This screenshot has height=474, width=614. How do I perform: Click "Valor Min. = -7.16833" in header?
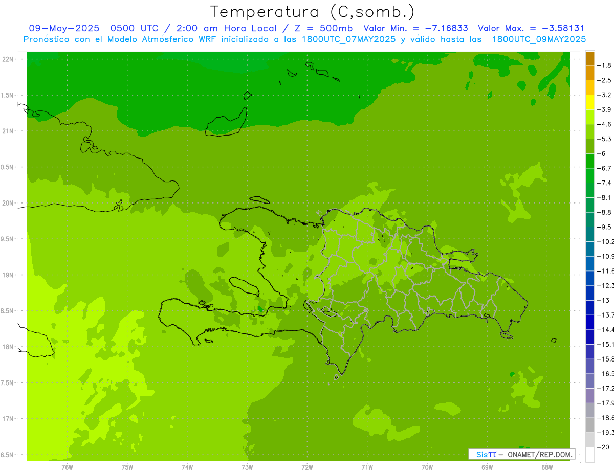(415, 28)
